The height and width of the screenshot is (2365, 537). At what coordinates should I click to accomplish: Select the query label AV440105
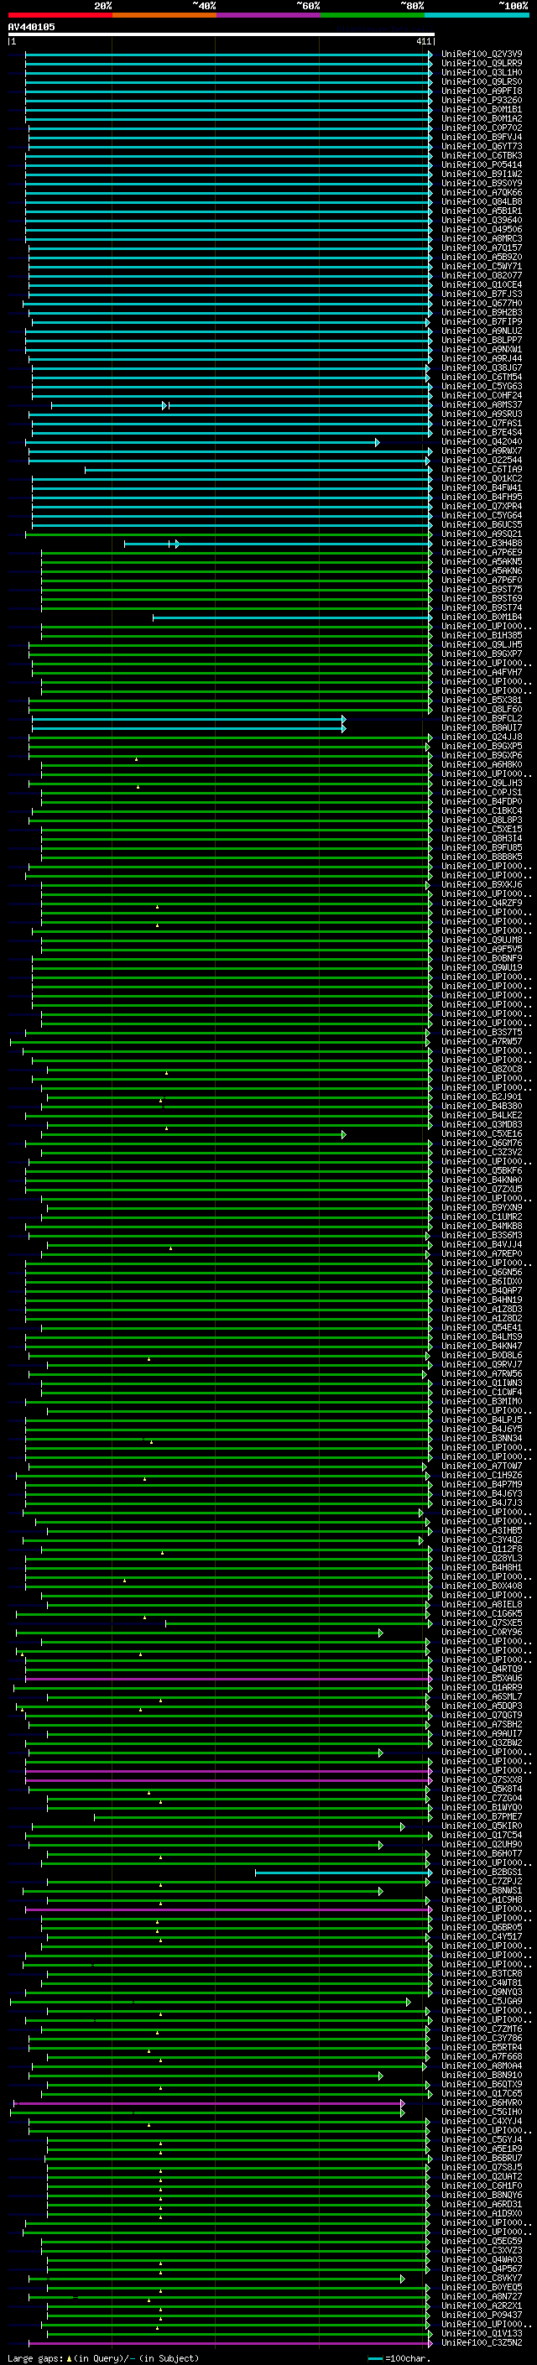[x=31, y=27]
